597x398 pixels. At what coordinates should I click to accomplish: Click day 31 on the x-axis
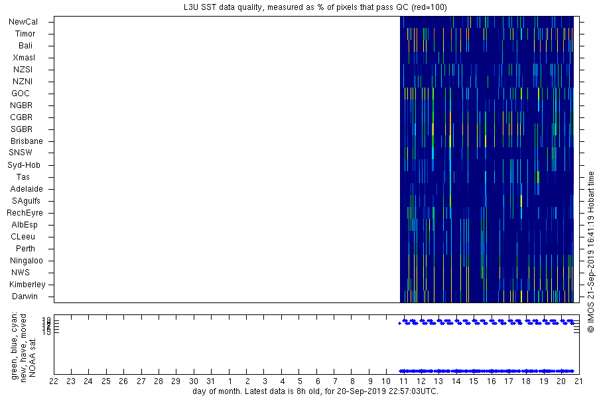point(210,381)
